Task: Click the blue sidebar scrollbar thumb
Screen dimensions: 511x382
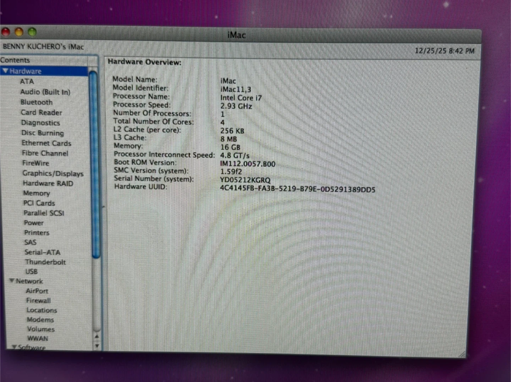Action: (x=94, y=163)
